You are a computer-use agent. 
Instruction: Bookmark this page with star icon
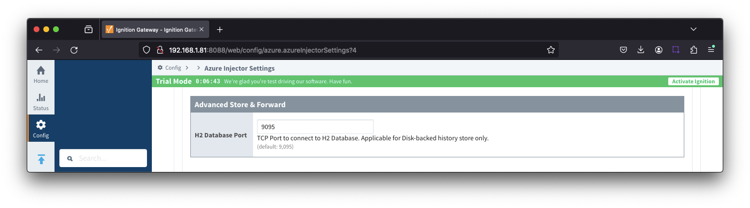[550, 50]
